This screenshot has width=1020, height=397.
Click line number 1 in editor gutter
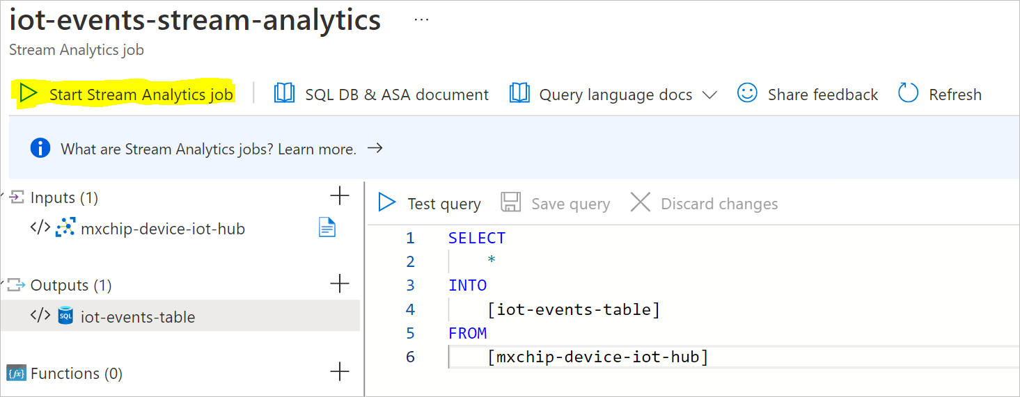point(410,238)
